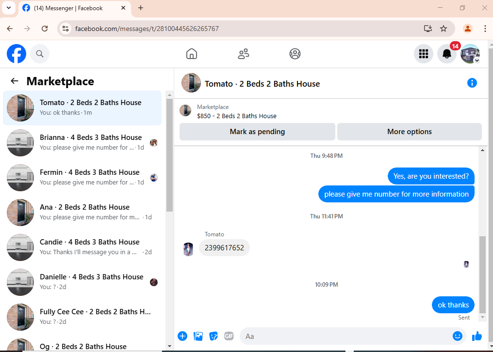Click the Marketplace heading
This screenshot has height=352, width=493.
tap(60, 81)
